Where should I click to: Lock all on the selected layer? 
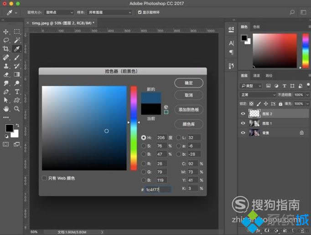pos(280,104)
